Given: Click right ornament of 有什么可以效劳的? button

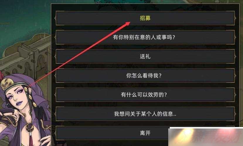Looking at the screenshot, I should pos(235,95).
